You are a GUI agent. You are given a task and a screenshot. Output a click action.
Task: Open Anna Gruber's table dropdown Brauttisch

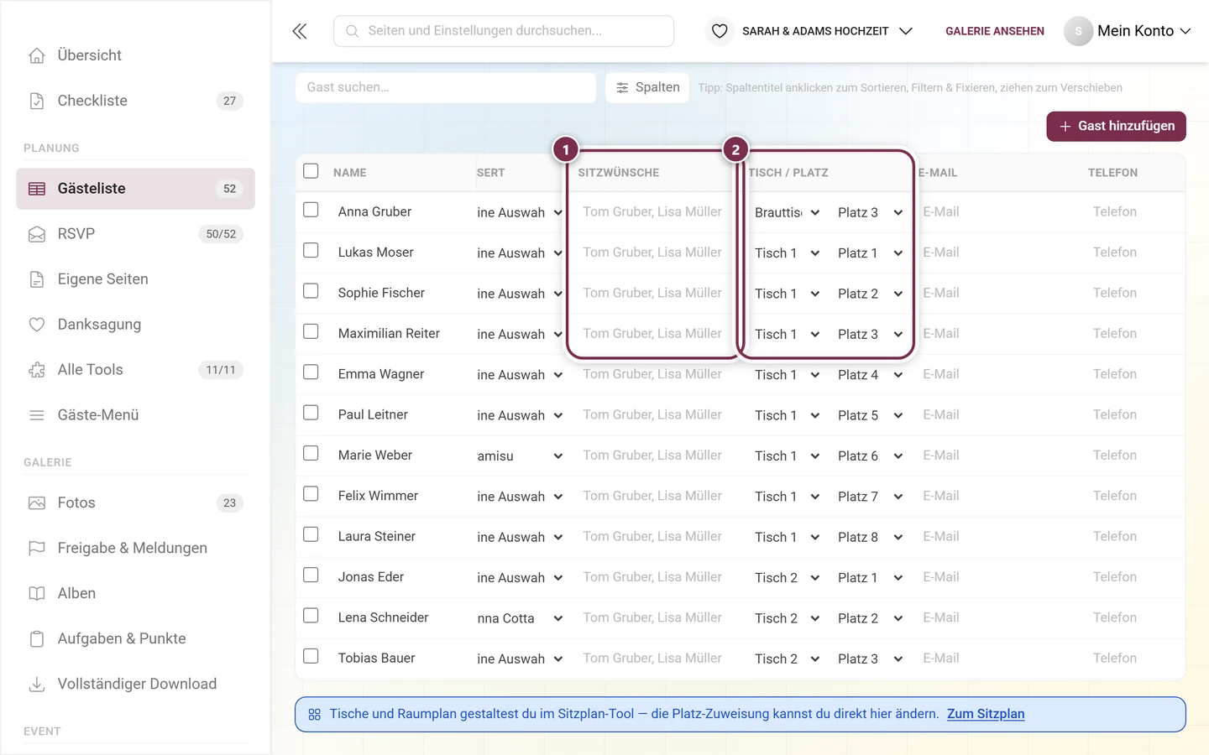click(787, 212)
